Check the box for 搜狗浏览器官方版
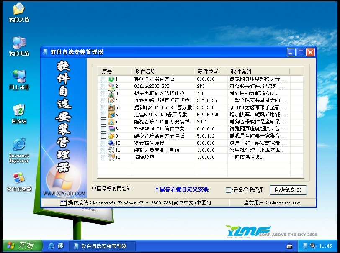The height and width of the screenshot is (253, 340). coord(104,79)
